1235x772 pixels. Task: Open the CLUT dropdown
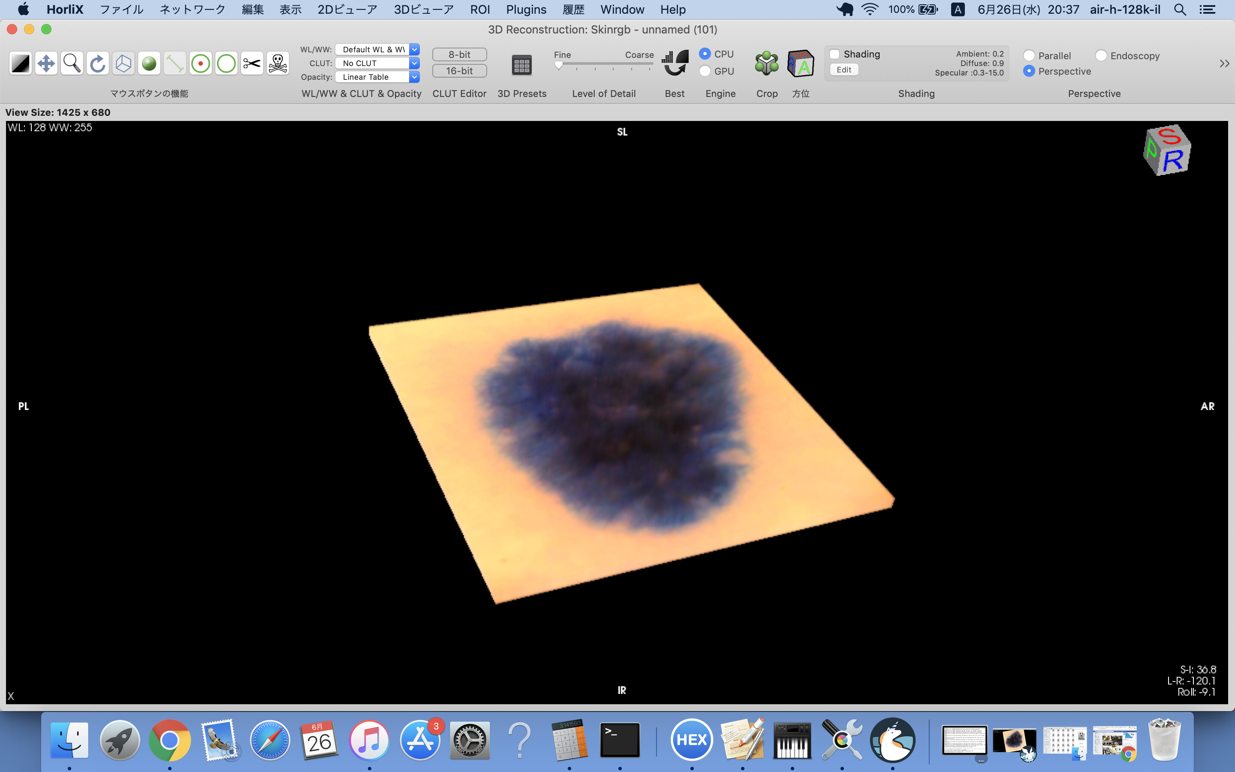point(377,63)
